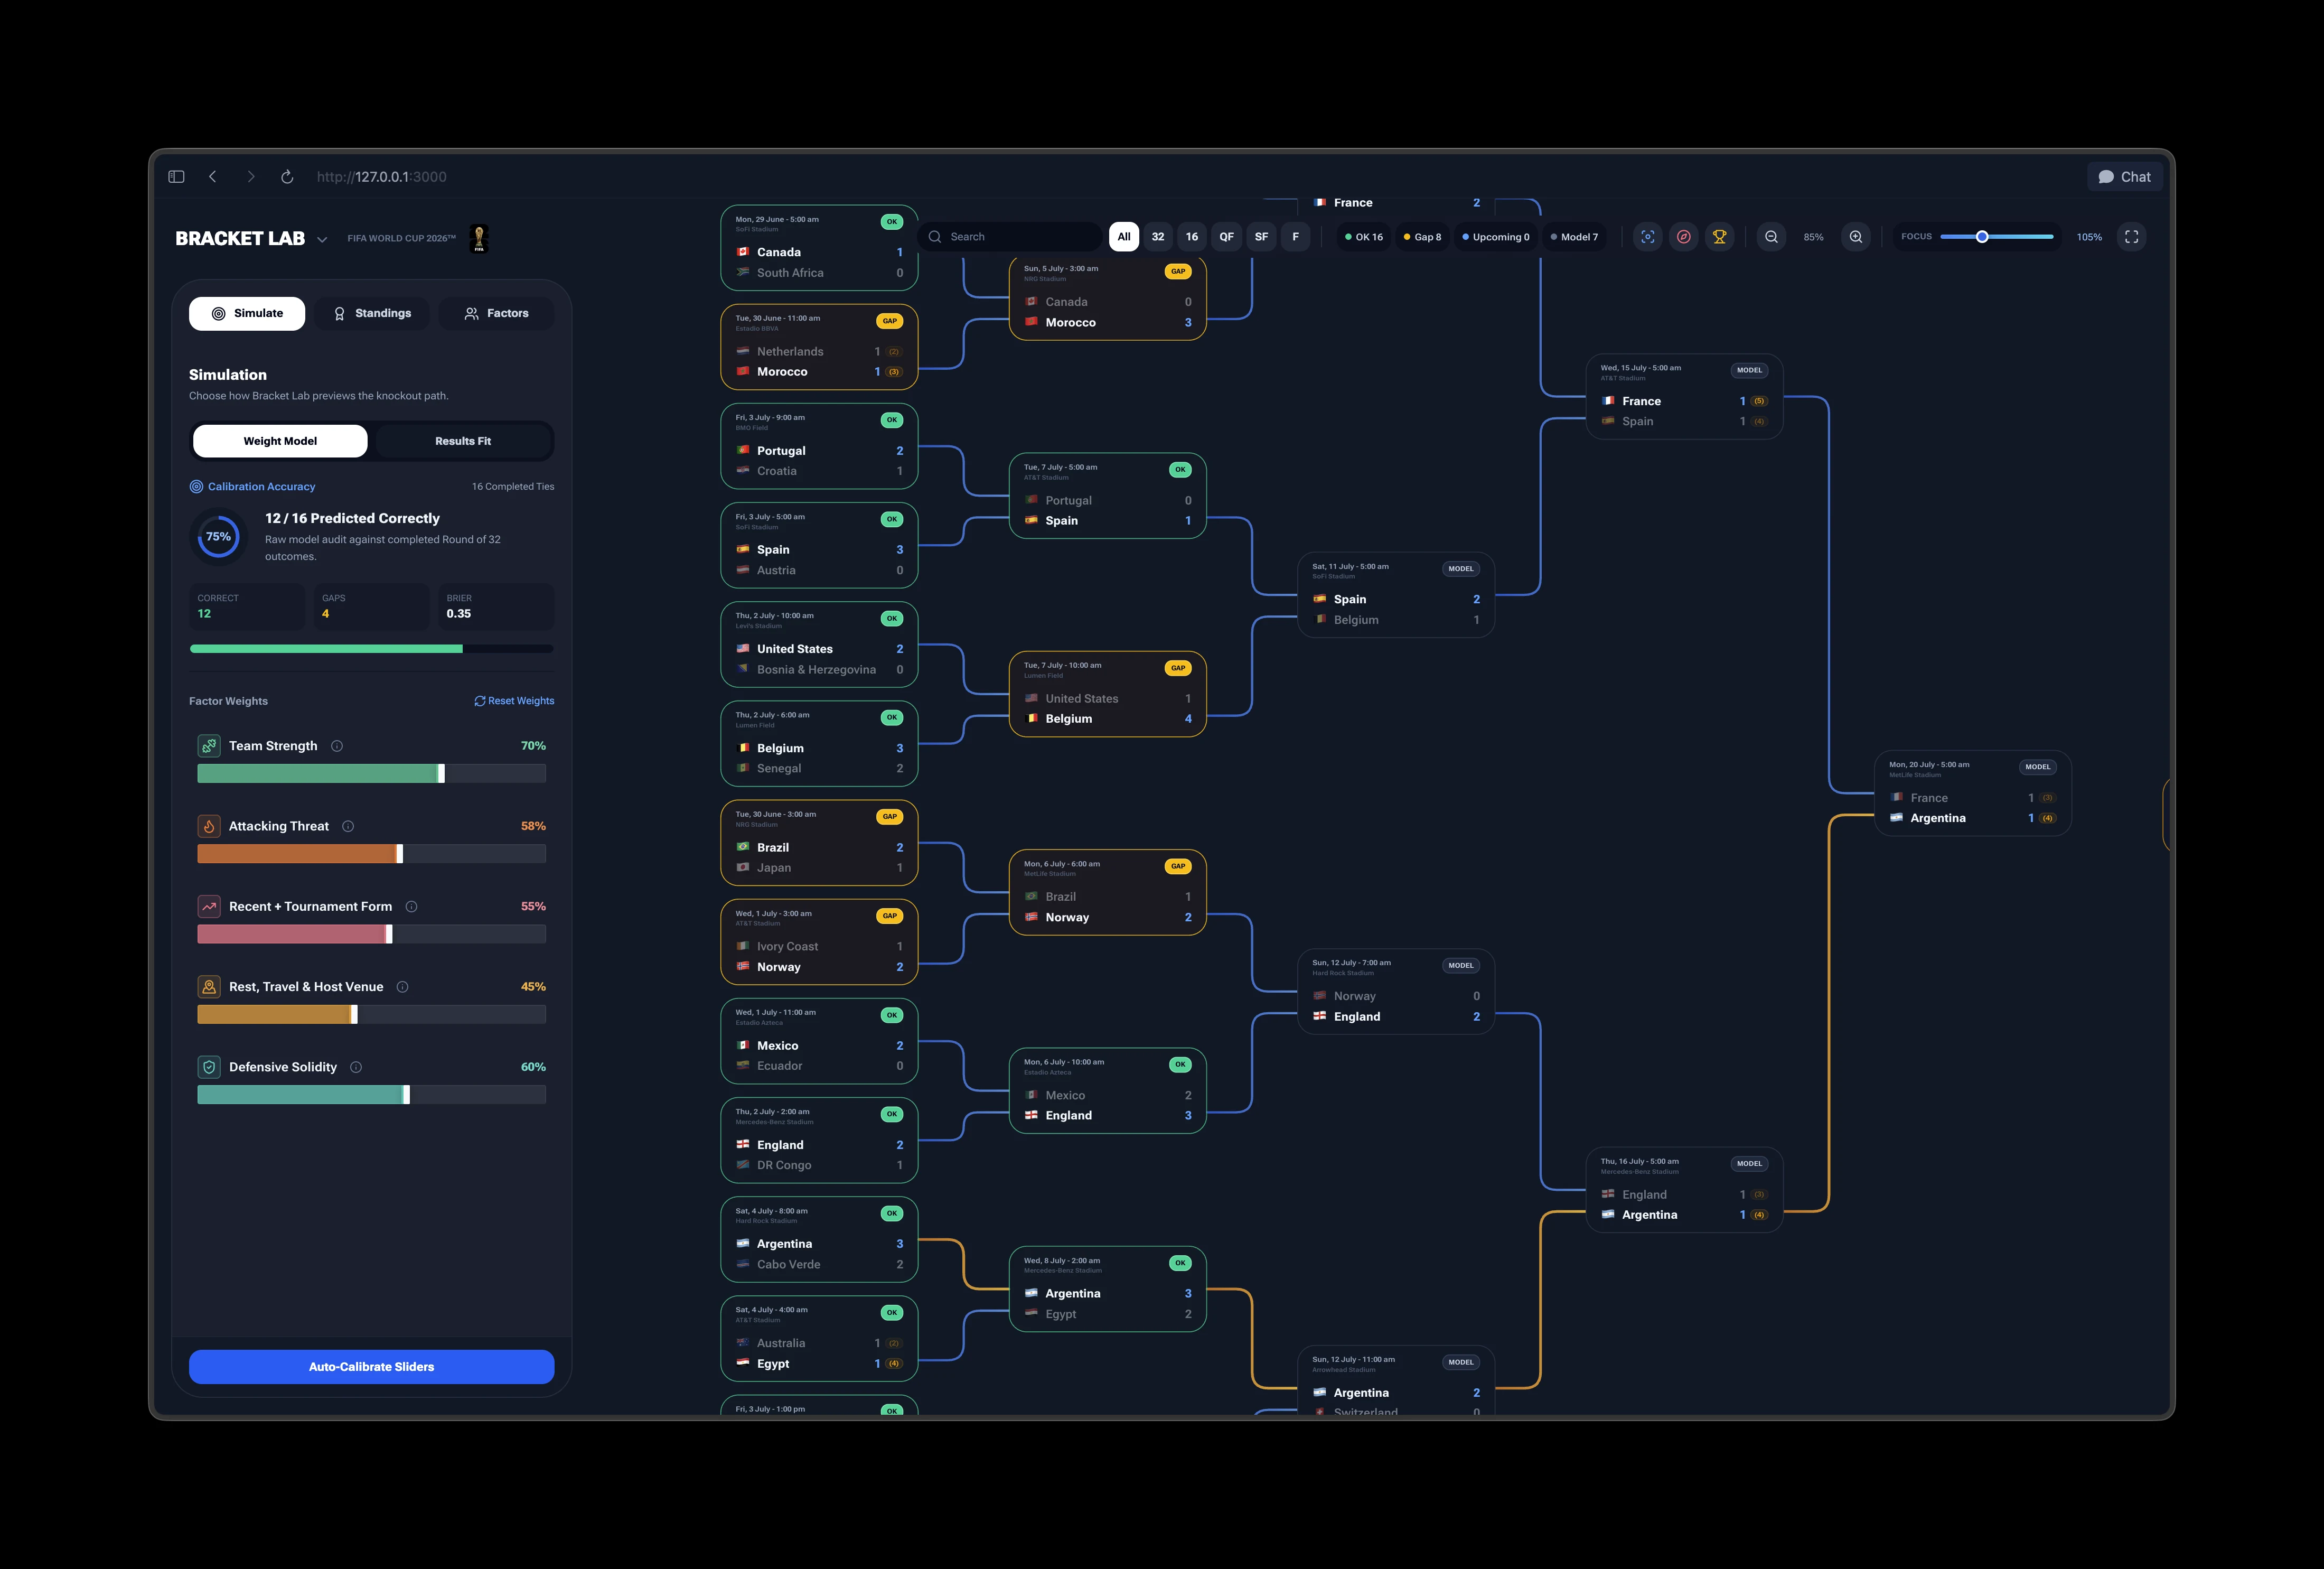Screen dimensions: 2324x1569
Task: Click the Attacking Threat weight slider
Action: pos(371,854)
